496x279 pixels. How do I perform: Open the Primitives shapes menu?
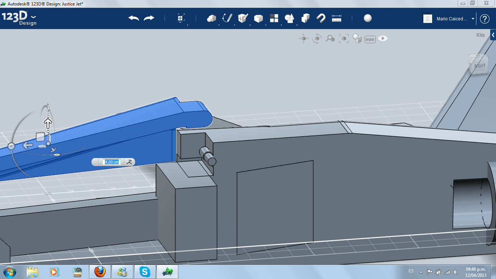click(x=211, y=19)
